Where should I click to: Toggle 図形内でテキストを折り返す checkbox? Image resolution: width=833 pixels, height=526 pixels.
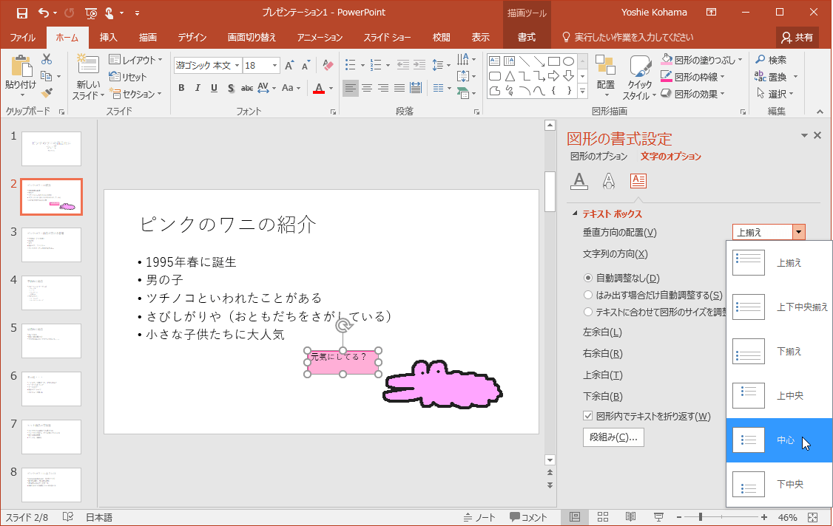click(589, 416)
